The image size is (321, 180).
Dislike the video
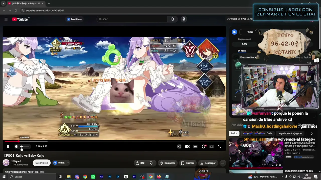(151, 163)
